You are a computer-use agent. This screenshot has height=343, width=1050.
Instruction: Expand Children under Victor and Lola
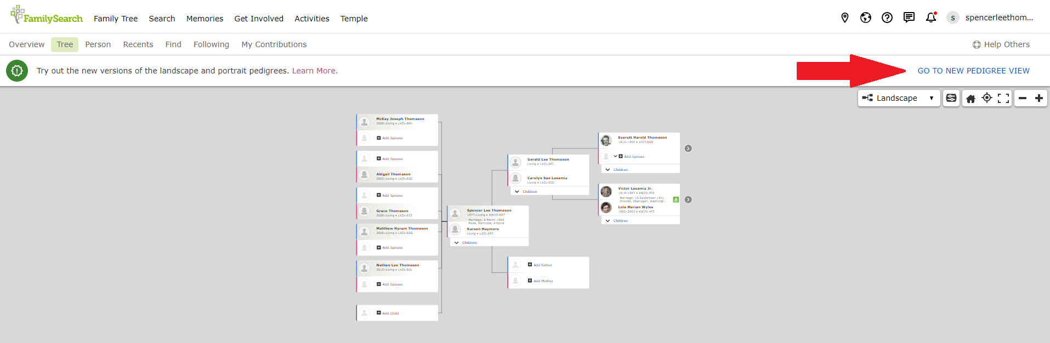[616, 221]
